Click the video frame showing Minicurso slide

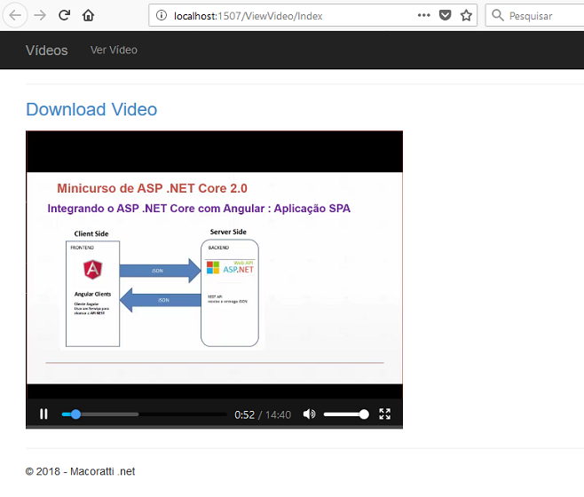pos(215,278)
